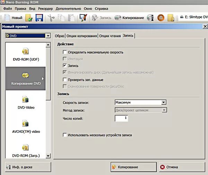
Task: Open the DVD disc type dropdown
Action: click(48, 36)
